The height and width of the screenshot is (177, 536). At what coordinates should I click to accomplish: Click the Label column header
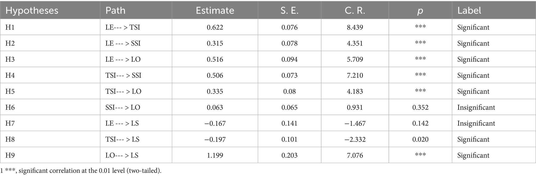469,11
